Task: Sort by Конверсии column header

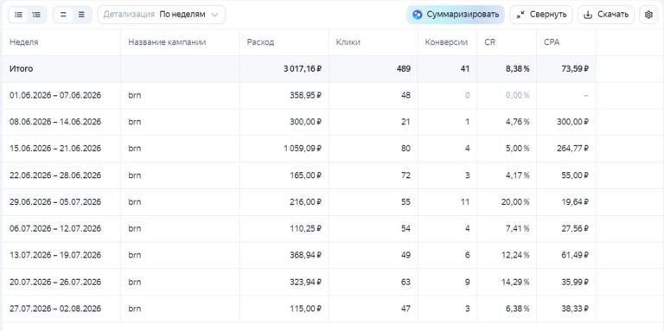Action: (446, 42)
